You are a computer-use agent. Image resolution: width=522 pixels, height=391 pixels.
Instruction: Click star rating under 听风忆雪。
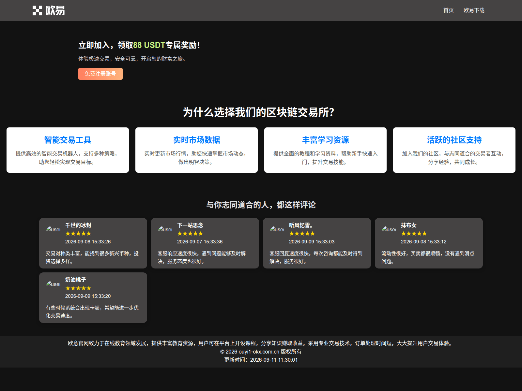302,234
